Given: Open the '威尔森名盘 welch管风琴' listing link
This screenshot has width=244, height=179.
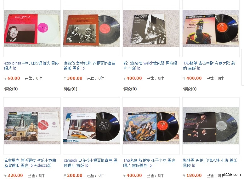Looking at the screenshot, I should click(x=150, y=66).
